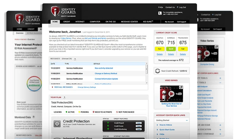
Task: Click the Need to Activate red shield icon
Action: [x=94, y=112]
